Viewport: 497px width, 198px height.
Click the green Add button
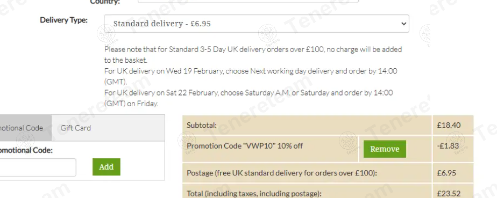click(x=106, y=167)
